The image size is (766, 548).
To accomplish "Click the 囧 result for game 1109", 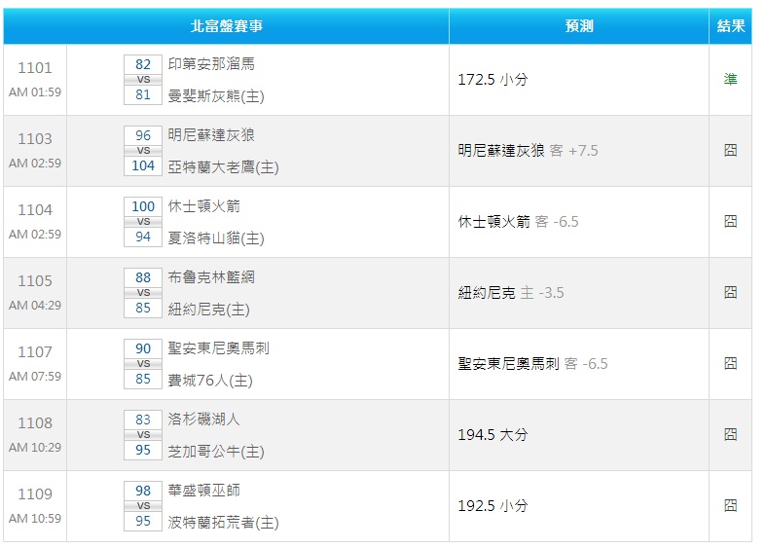I will tap(730, 506).
